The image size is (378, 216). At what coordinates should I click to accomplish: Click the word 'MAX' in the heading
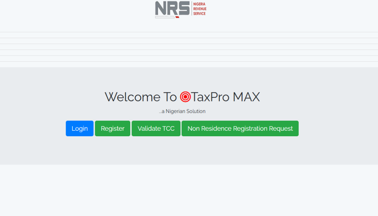(x=246, y=97)
